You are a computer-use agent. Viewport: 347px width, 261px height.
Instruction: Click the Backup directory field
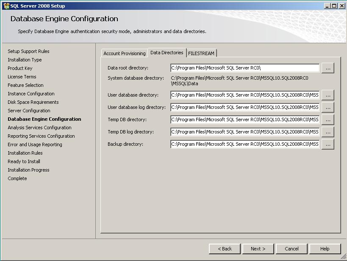(245, 144)
